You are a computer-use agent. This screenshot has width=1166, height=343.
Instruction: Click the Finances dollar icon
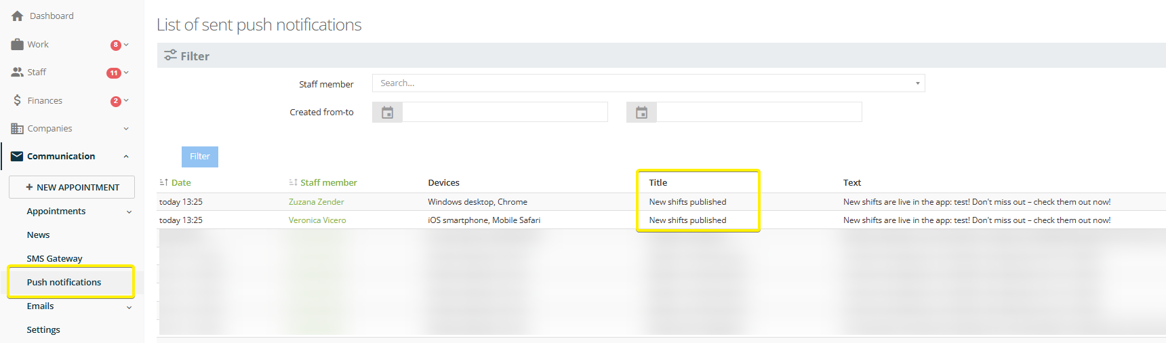(x=17, y=100)
